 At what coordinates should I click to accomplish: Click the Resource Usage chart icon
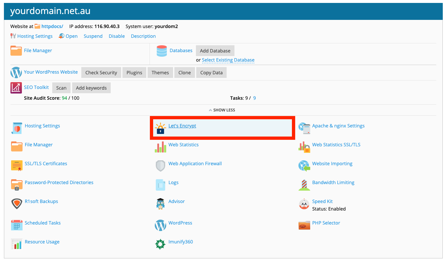point(17,244)
